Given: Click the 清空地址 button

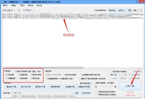Looking at the screenshot, I should coord(112,10).
